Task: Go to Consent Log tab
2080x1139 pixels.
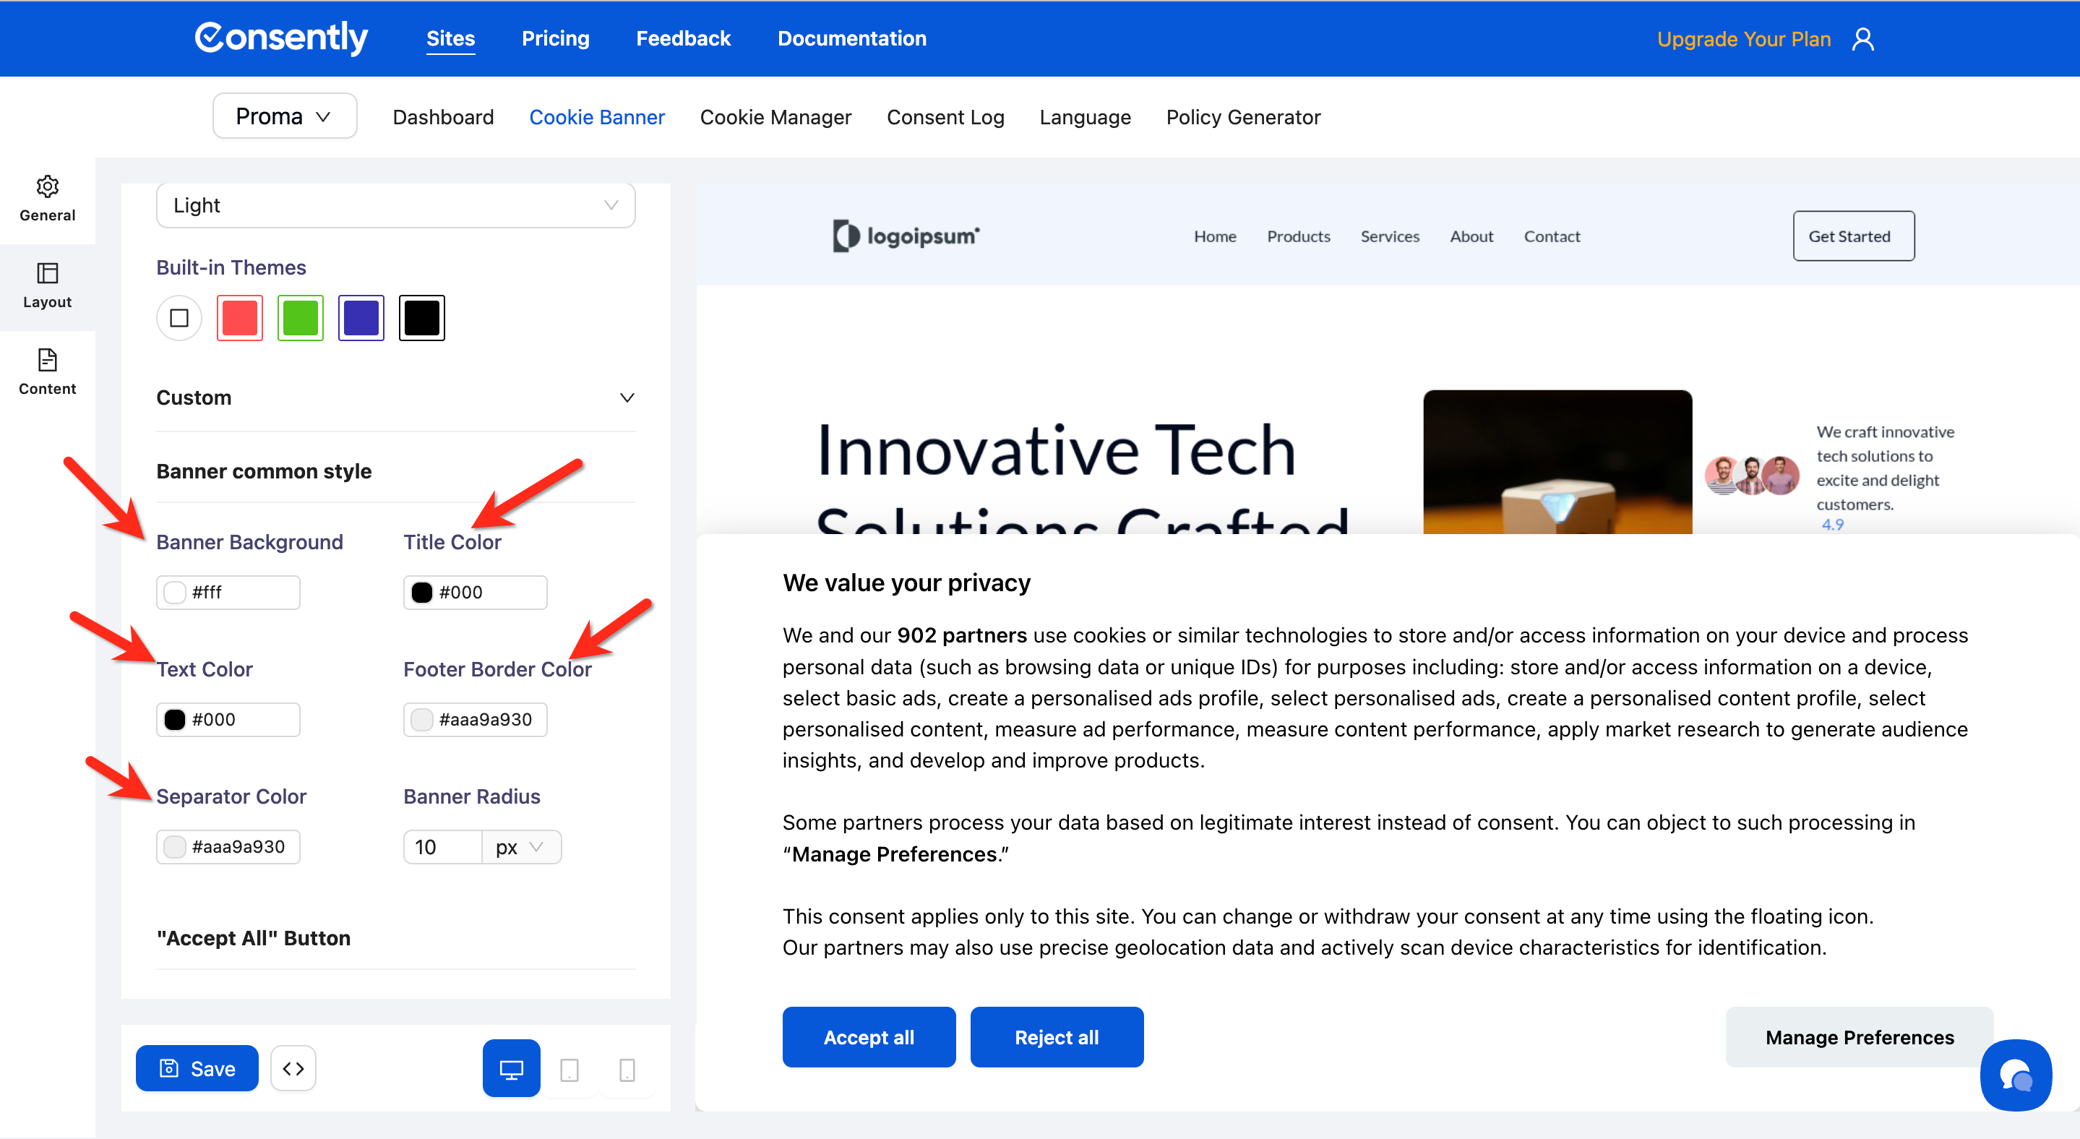Action: 945,117
